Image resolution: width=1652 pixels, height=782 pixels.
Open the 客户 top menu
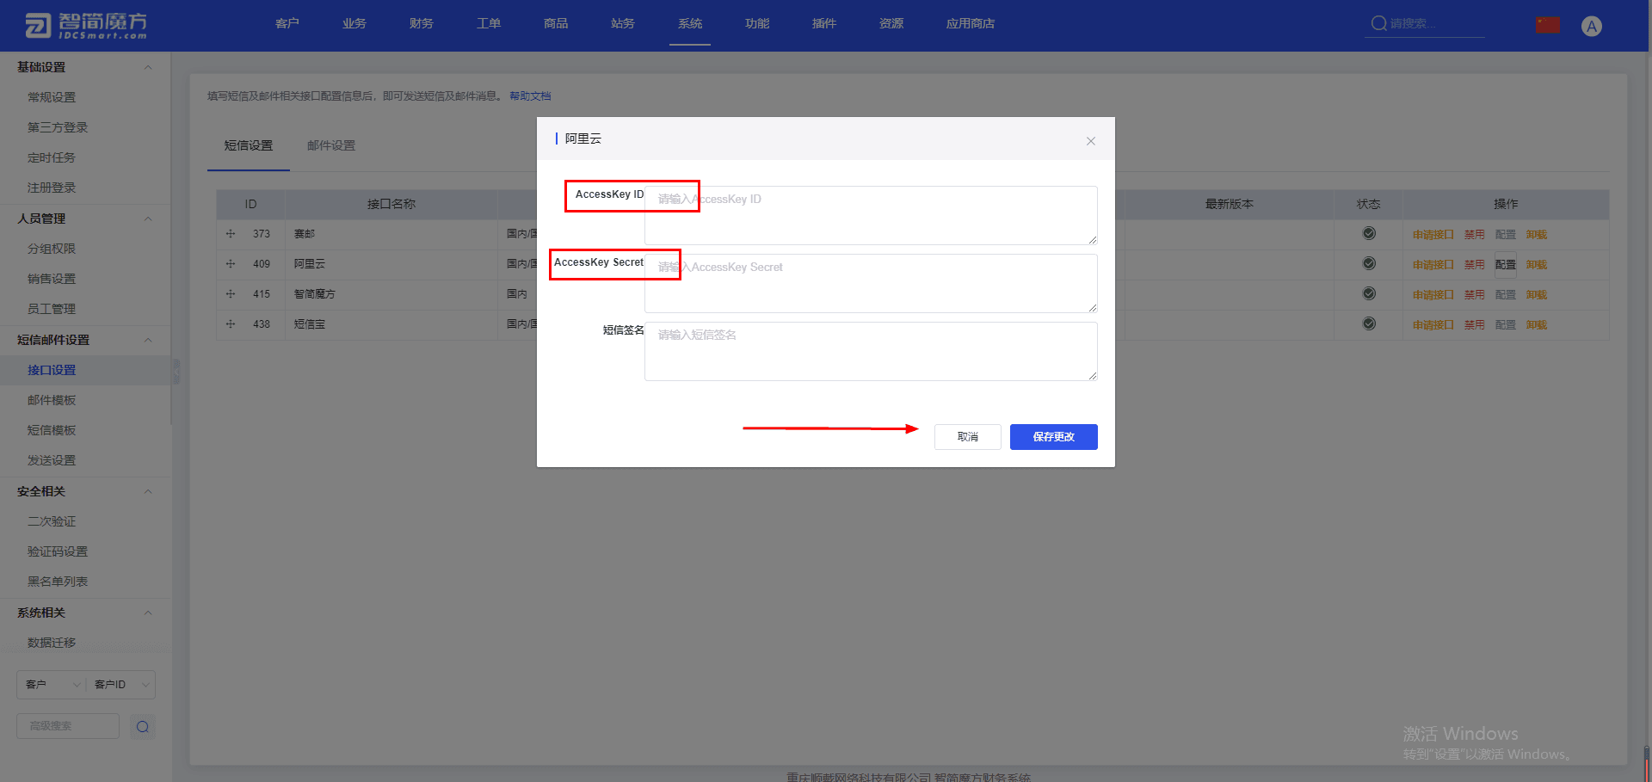pos(287,23)
